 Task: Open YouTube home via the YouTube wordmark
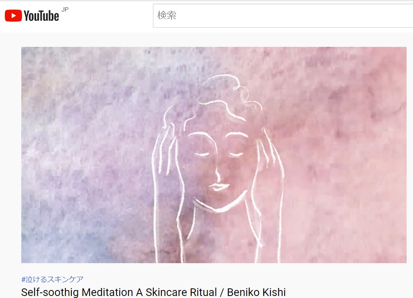pos(41,16)
